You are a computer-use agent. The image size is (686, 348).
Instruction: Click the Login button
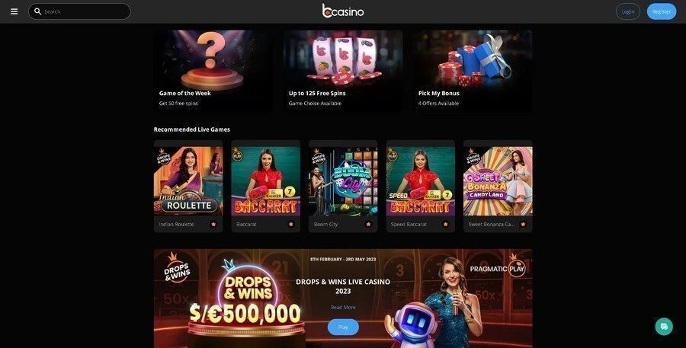point(628,11)
